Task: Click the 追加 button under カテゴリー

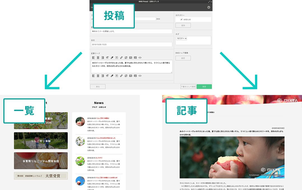Action: pos(183,25)
